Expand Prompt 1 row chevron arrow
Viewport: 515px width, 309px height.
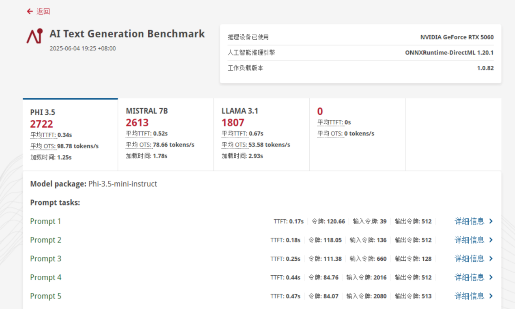coord(491,221)
